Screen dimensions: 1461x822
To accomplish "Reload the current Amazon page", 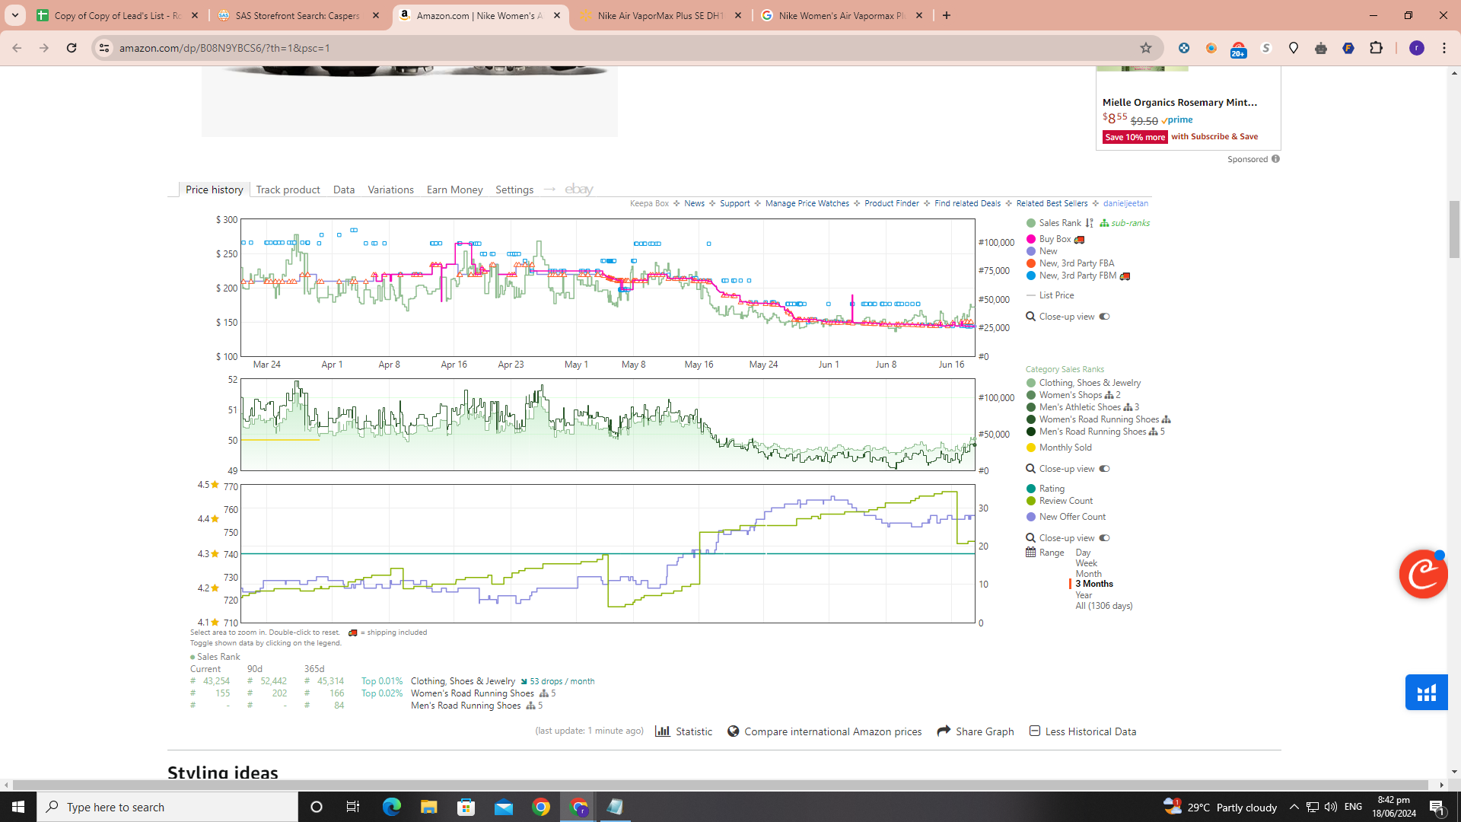I will pos(72,48).
